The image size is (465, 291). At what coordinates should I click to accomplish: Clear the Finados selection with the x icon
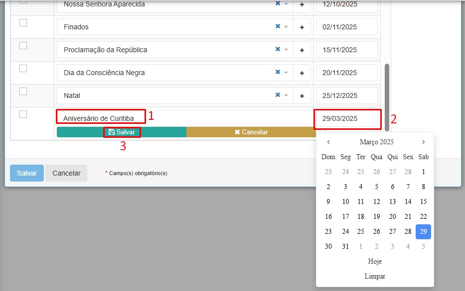click(x=278, y=27)
